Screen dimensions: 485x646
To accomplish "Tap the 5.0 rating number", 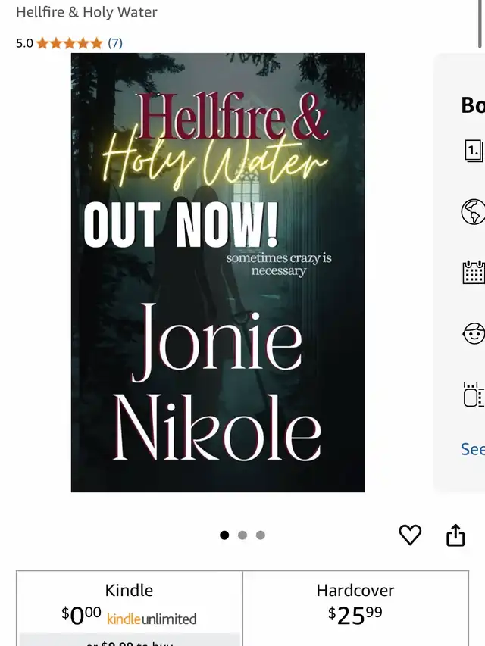I will [24, 43].
